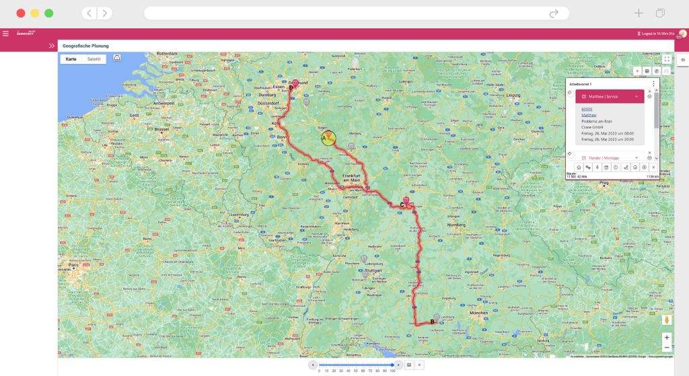Open Arbeitsvorrat 1 three-dot options menu
This screenshot has width=689, height=376.
(653, 83)
